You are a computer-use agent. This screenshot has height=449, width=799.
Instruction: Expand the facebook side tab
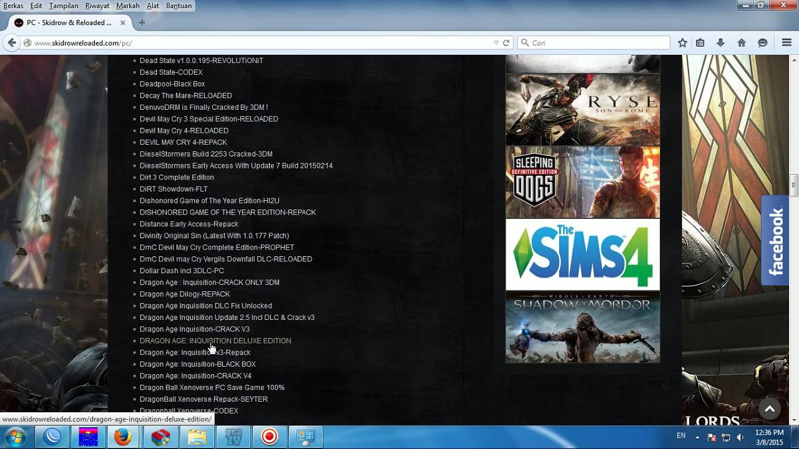click(x=775, y=241)
